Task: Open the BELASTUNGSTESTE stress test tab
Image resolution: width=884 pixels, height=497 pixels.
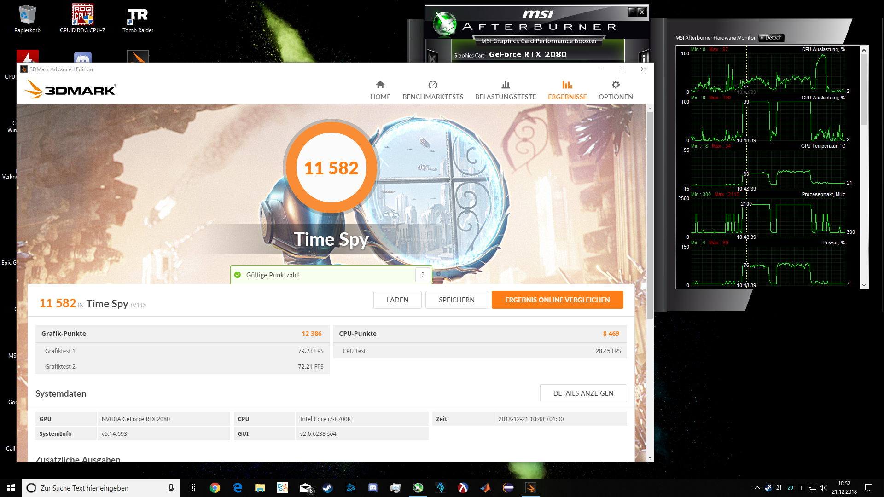Action: [505, 90]
